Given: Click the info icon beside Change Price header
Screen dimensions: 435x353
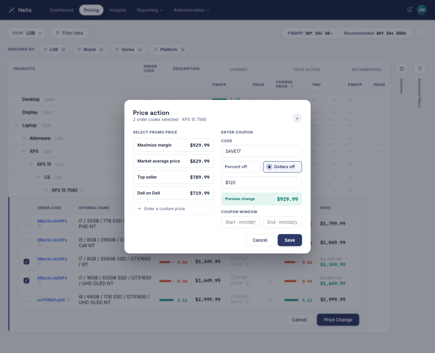Looking at the screenshot, I should click(x=292, y=87).
